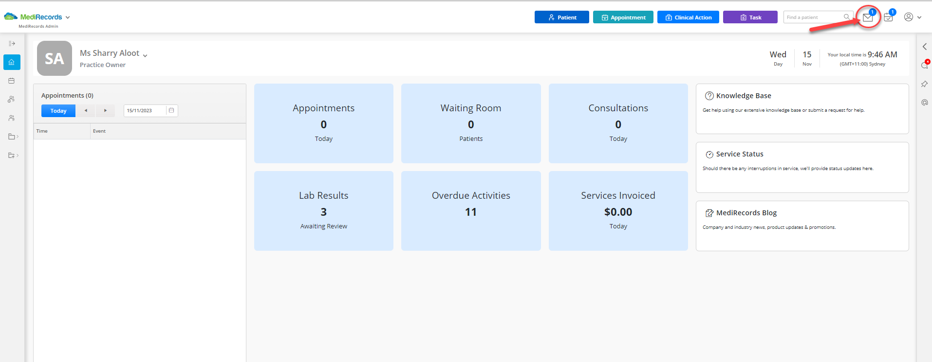Open user account profile menu
The width and height of the screenshot is (932, 362).
913,17
